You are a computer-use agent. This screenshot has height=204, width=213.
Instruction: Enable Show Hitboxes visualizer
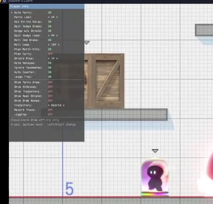pos(50,87)
